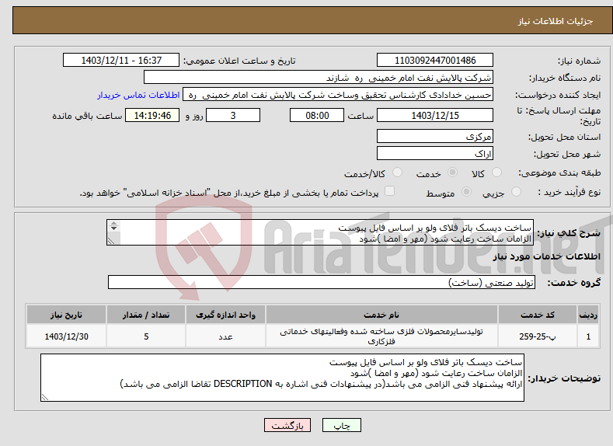Click the announcement date field 1403/12/11 - 16:37
Viewport: 613px width, 446px height.
point(121,60)
